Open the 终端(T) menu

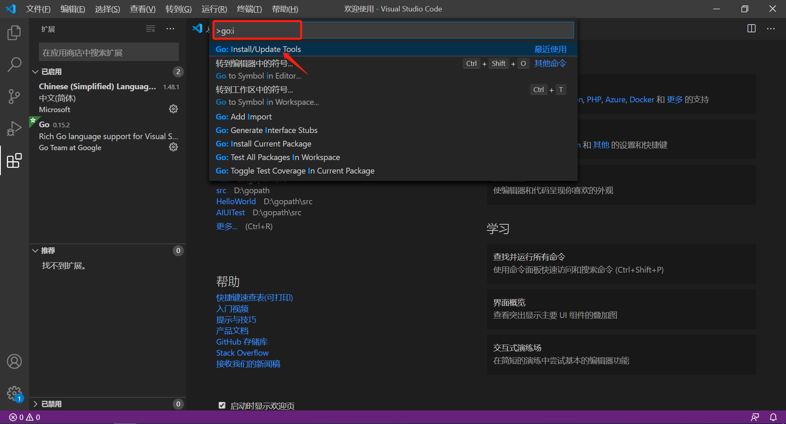249,9
